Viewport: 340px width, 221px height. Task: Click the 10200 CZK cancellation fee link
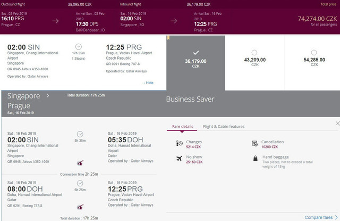(269, 147)
